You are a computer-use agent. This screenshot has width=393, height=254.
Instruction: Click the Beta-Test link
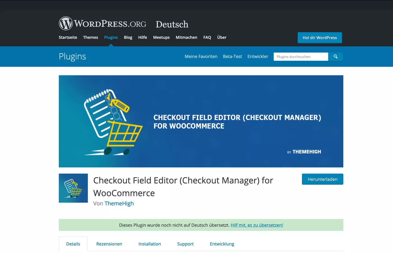[232, 57]
